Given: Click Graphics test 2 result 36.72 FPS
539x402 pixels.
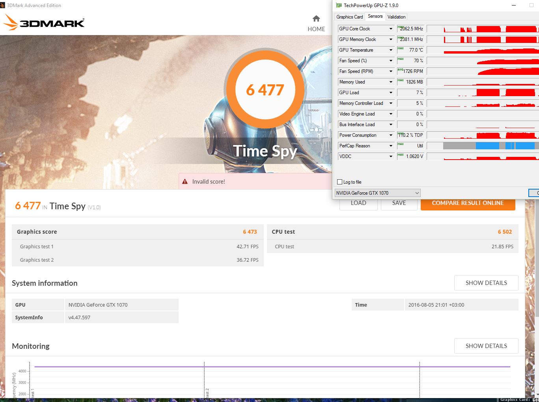Looking at the screenshot, I should click(248, 260).
